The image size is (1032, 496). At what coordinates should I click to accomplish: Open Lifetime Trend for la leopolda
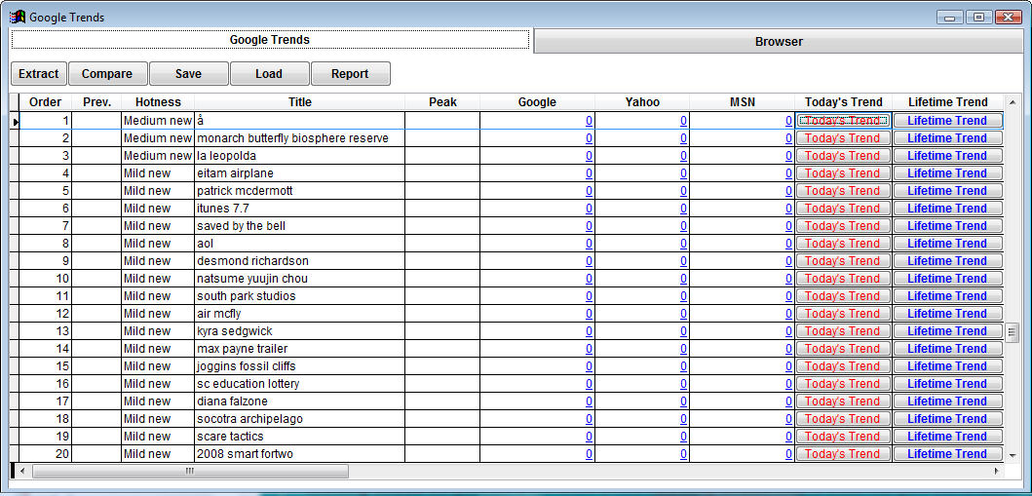948,156
